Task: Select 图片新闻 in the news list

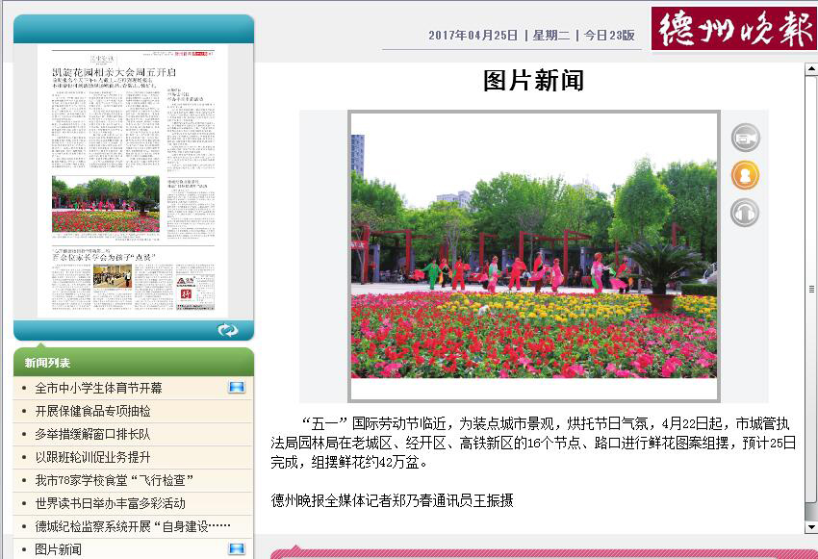Action: click(x=59, y=549)
